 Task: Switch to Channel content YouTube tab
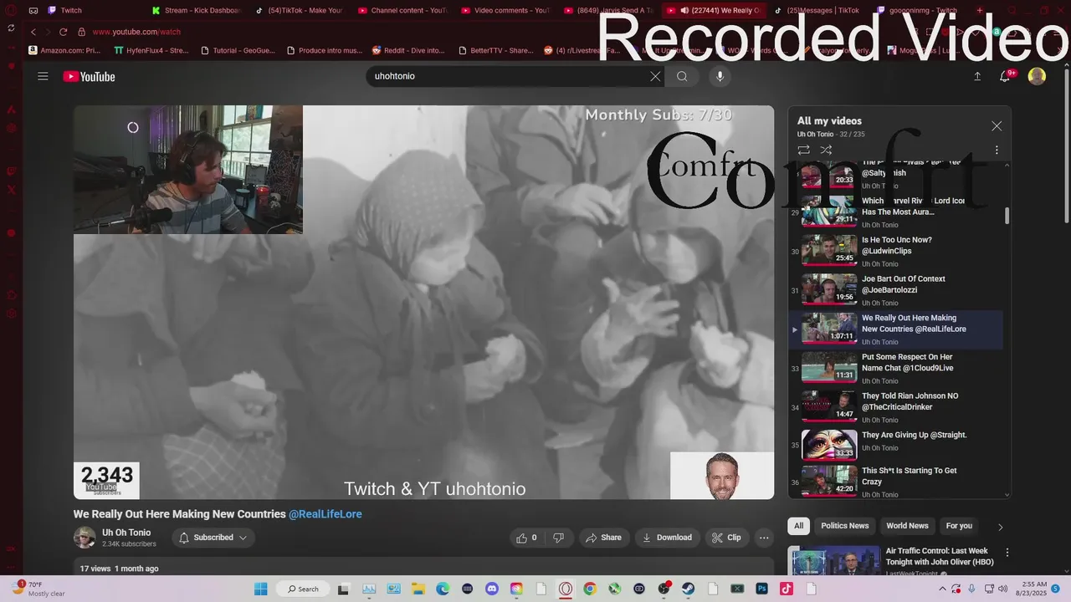(403, 10)
